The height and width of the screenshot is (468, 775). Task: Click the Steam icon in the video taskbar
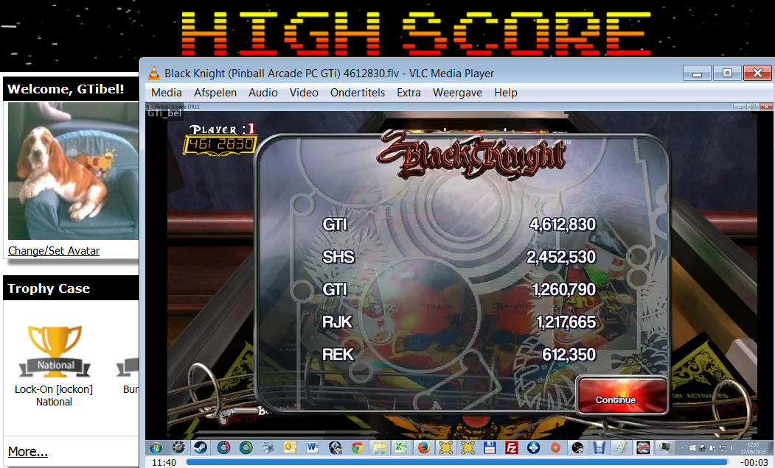[200, 447]
